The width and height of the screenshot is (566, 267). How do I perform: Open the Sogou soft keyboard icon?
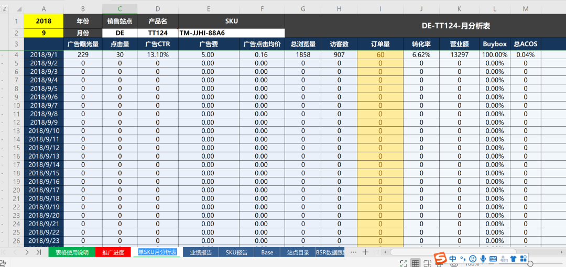point(493,259)
